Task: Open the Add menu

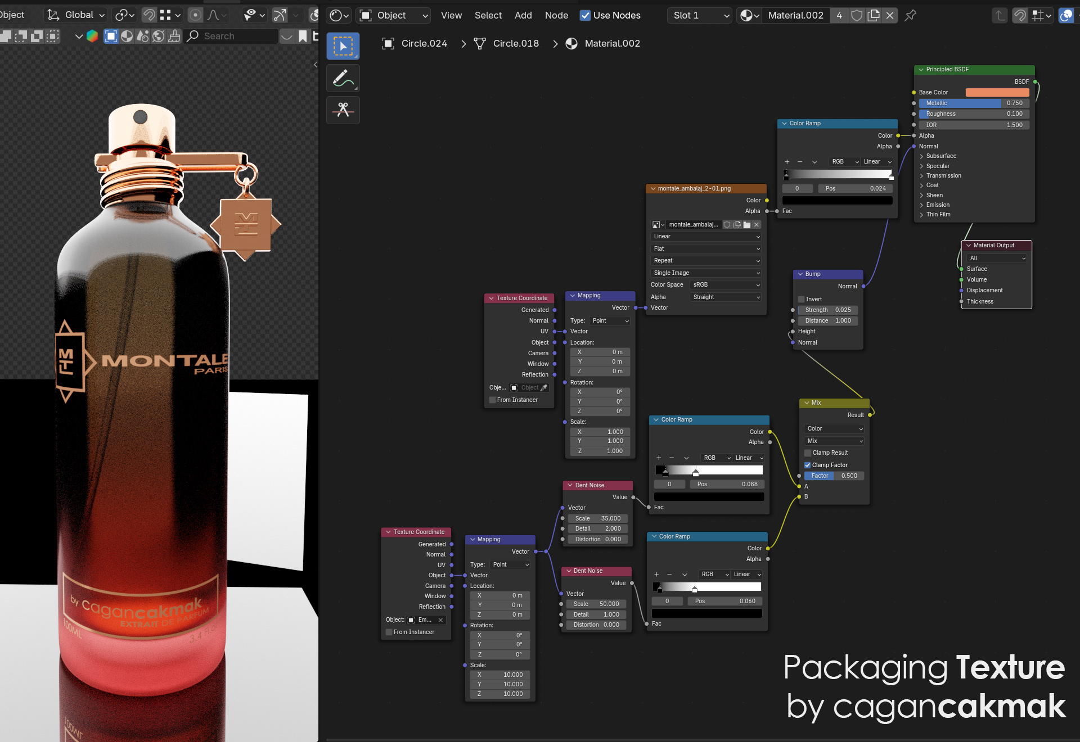Action: click(x=523, y=15)
